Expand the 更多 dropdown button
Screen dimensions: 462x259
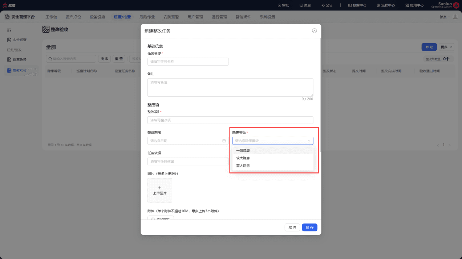pyautogui.click(x=447, y=47)
